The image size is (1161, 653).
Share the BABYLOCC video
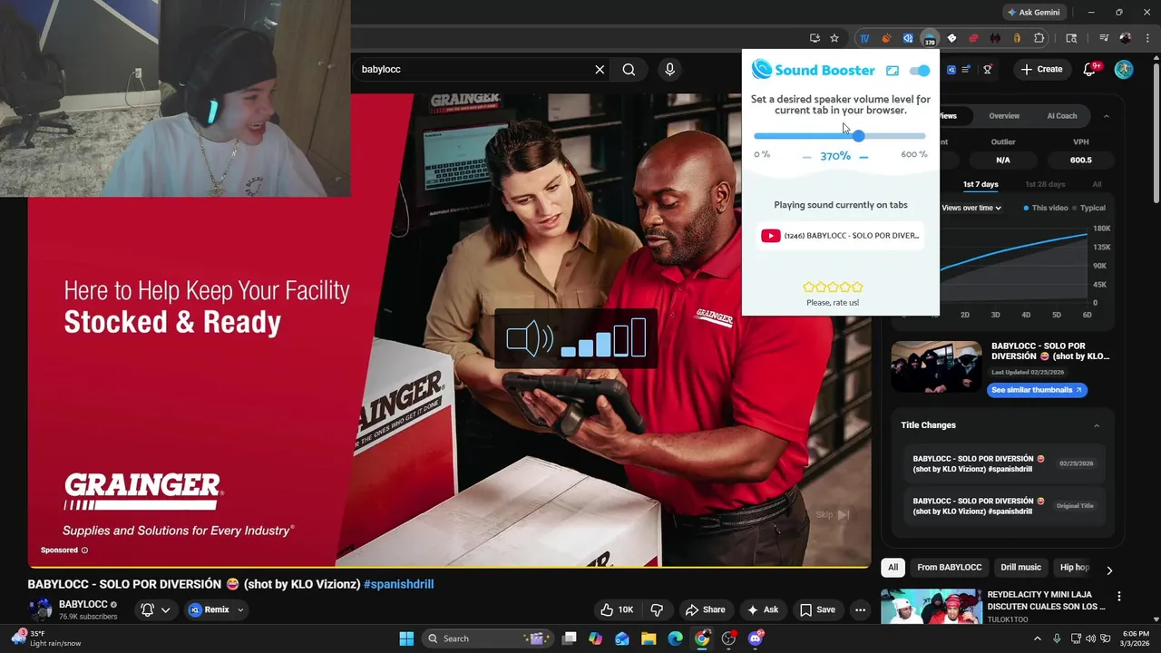click(x=705, y=609)
